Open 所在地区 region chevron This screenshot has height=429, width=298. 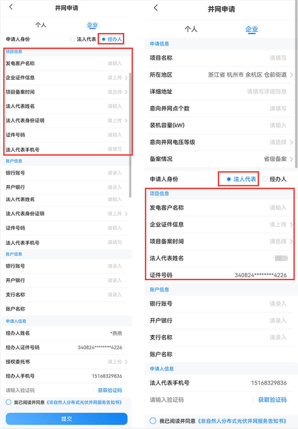(x=291, y=75)
